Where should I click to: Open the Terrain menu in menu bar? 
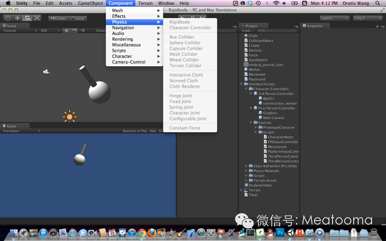[145, 3]
